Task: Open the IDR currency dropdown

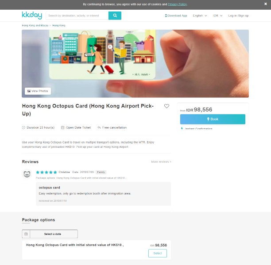Action: click(x=217, y=16)
